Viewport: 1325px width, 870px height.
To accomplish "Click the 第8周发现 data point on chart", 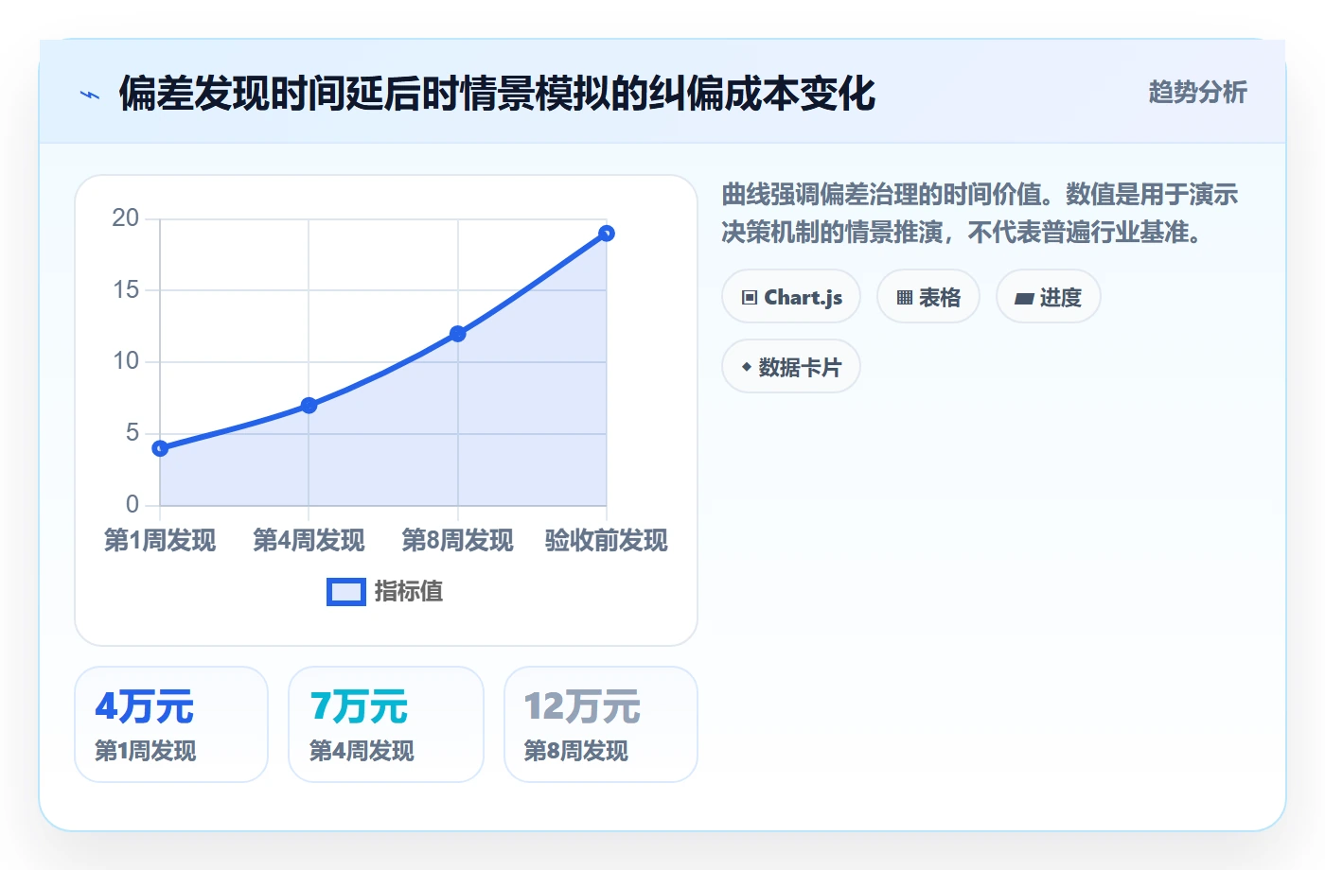I will pos(458,334).
